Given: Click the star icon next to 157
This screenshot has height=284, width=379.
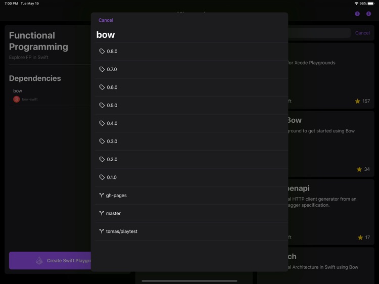Looking at the screenshot, I should point(357,101).
